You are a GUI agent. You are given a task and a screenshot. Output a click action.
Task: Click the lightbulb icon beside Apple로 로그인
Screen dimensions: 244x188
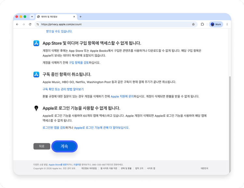(x=36, y=108)
